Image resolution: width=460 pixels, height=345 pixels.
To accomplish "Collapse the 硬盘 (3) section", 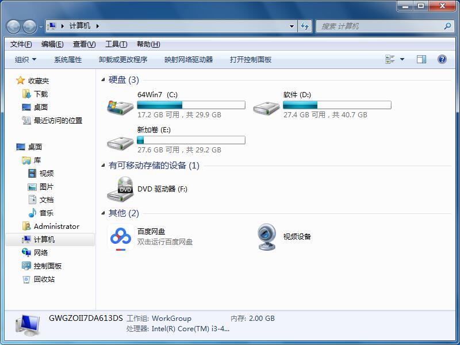I will tap(102, 80).
